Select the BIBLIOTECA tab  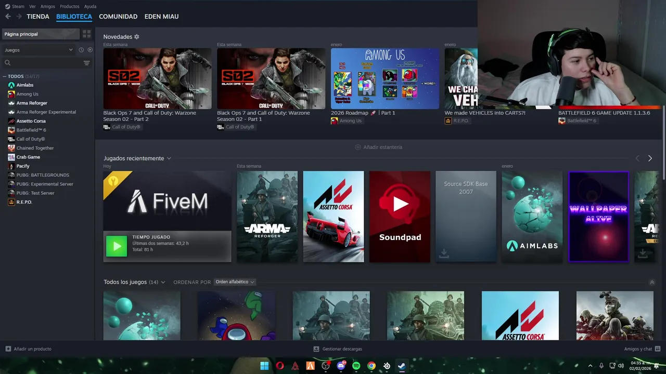74,17
